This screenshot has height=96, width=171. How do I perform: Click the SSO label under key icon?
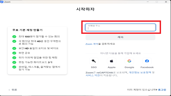[94, 67]
